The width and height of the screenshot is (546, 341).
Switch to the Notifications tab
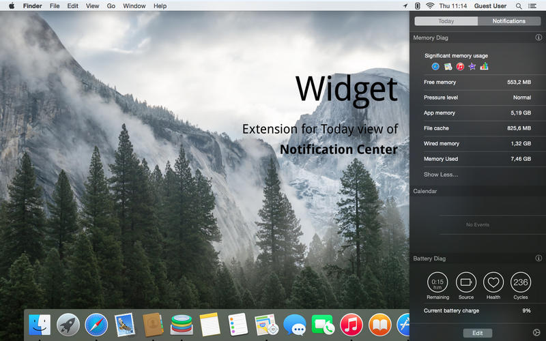point(509,21)
